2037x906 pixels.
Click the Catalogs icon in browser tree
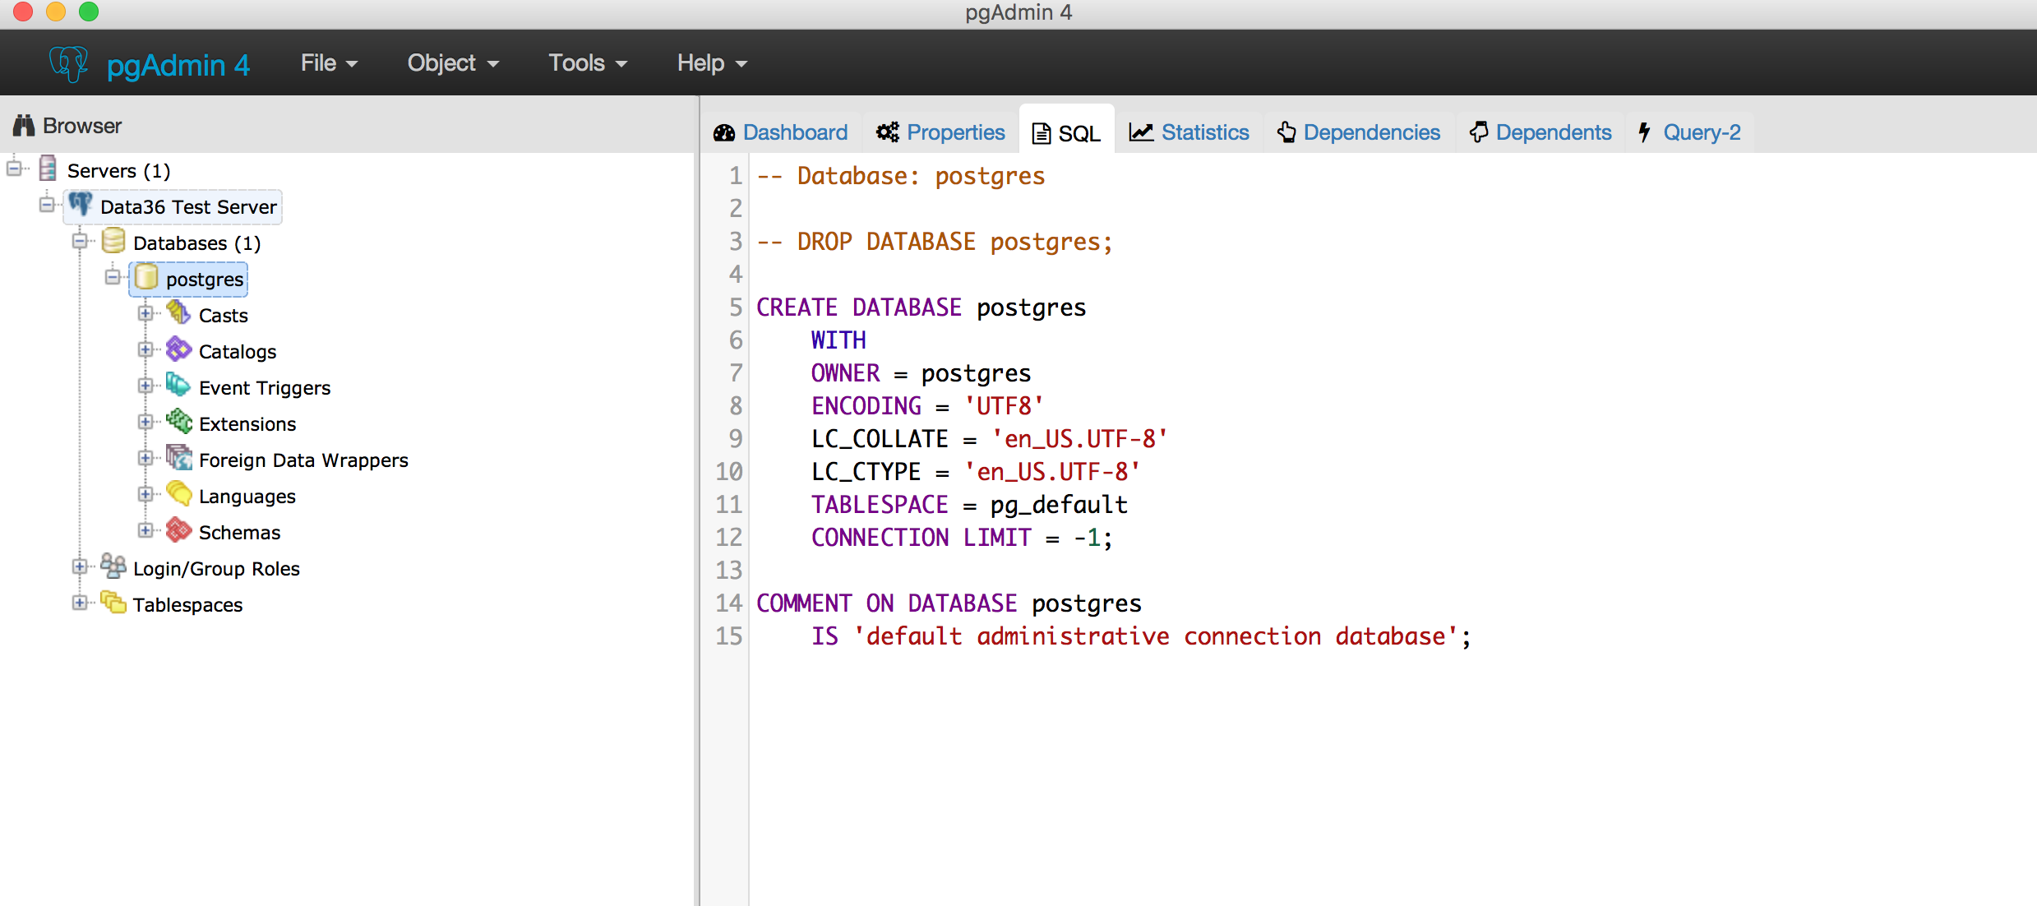179,350
